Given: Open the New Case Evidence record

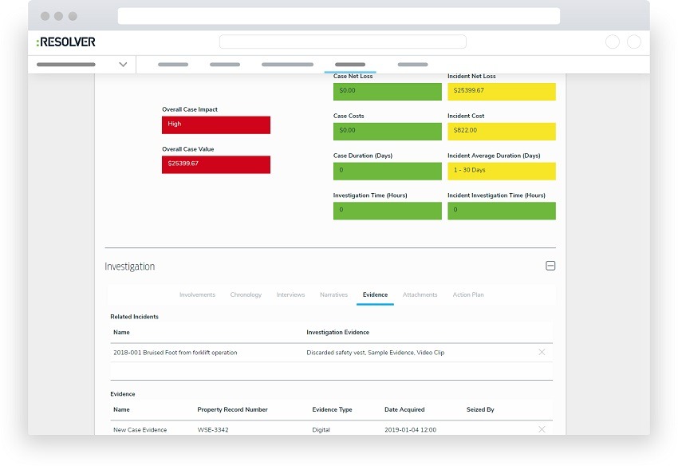Looking at the screenshot, I should pos(140,429).
